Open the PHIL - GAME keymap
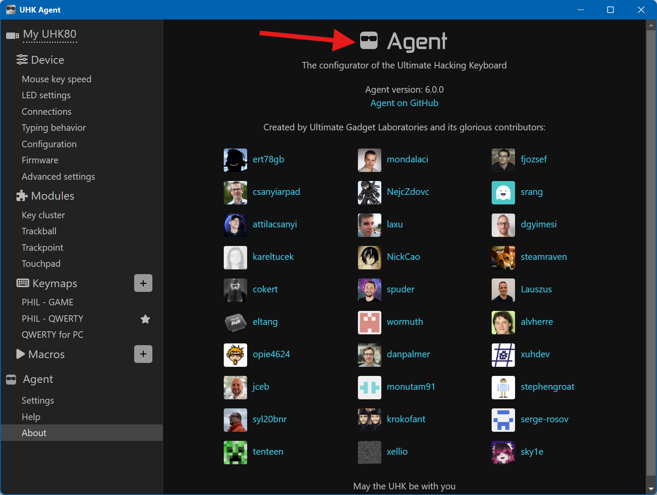This screenshot has height=495, width=657. click(48, 302)
